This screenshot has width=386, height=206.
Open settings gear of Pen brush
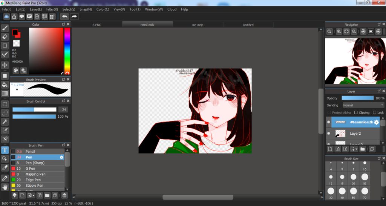61,157
